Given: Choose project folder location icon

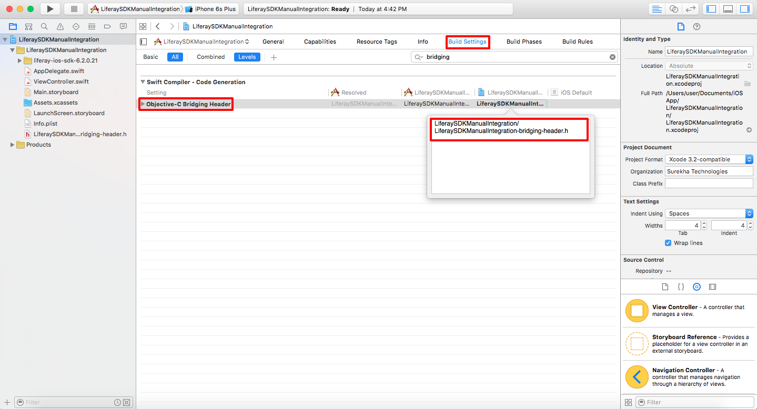Looking at the screenshot, I should 748,84.
